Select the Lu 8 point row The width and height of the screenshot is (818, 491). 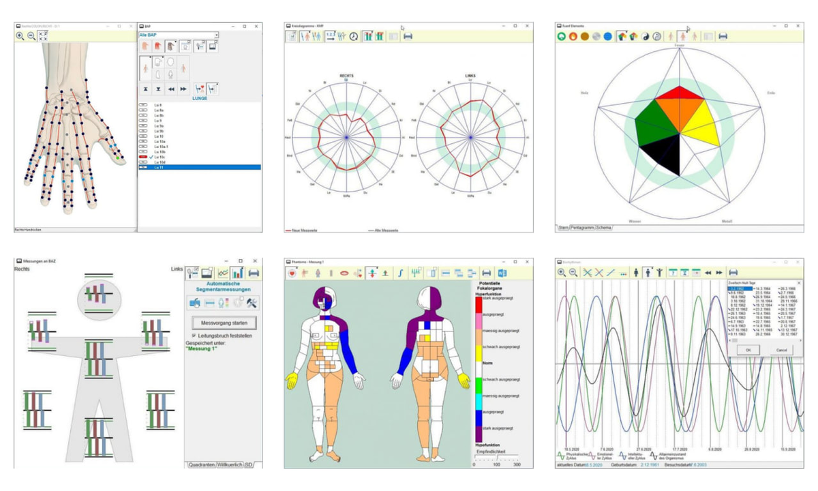click(200, 105)
